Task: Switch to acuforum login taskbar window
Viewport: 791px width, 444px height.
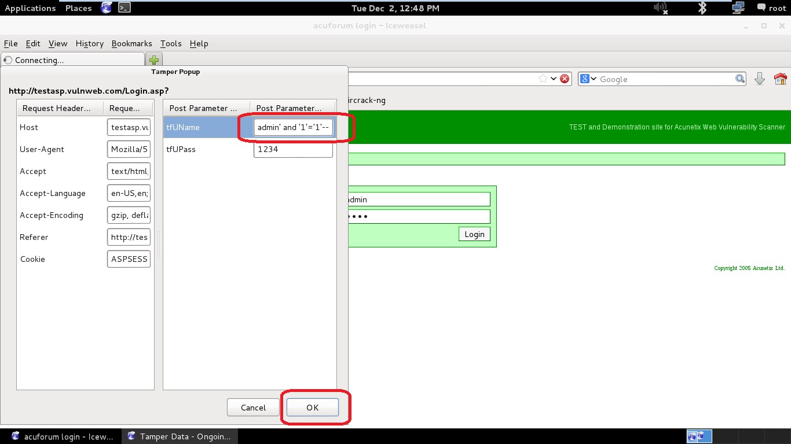Action: (x=63, y=436)
